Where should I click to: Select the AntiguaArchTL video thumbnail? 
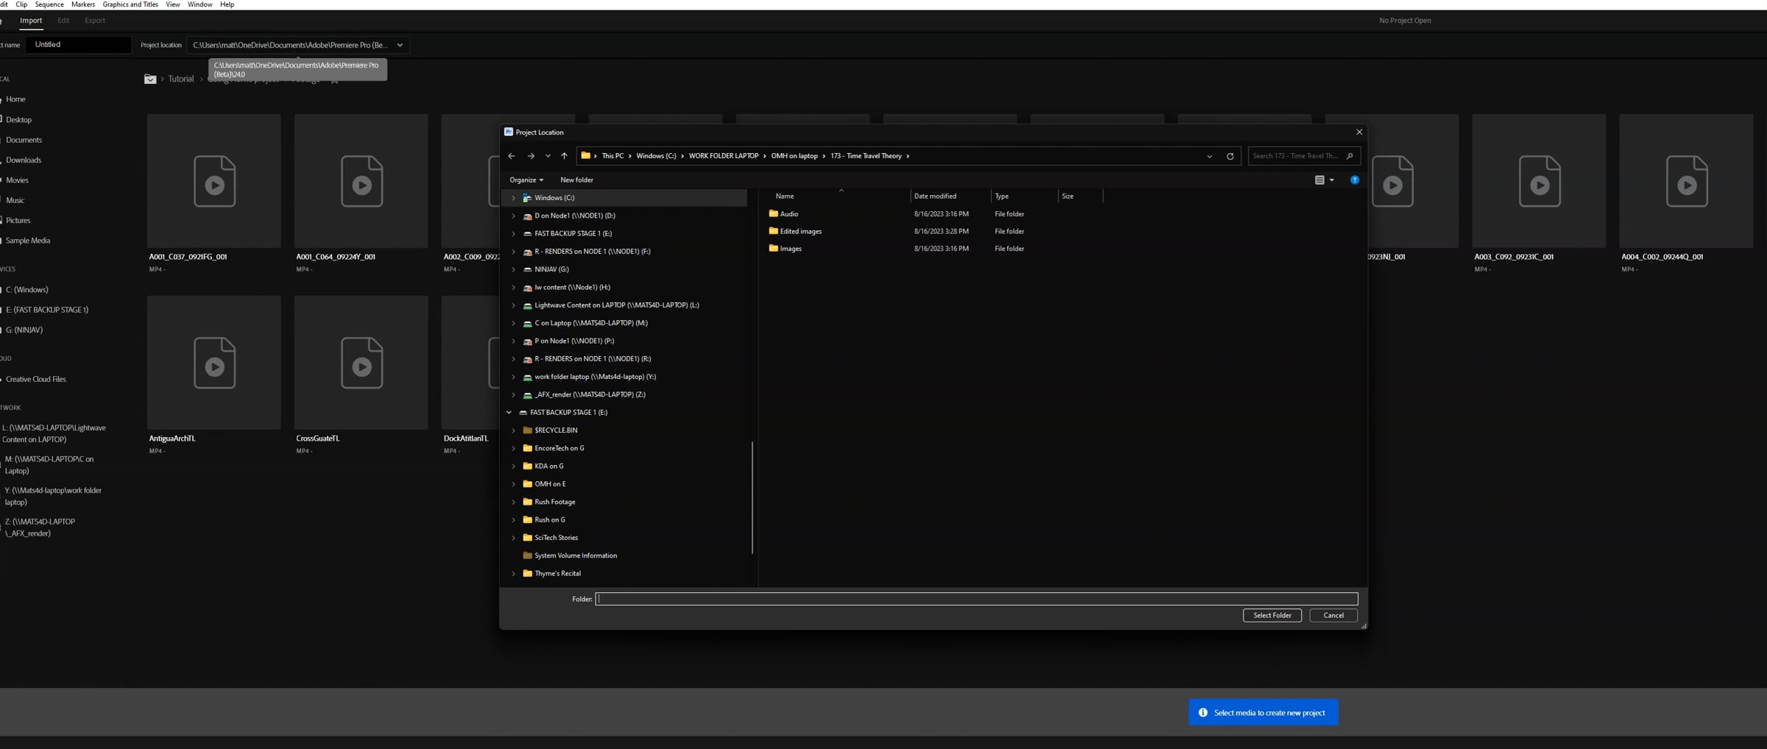pyautogui.click(x=214, y=363)
